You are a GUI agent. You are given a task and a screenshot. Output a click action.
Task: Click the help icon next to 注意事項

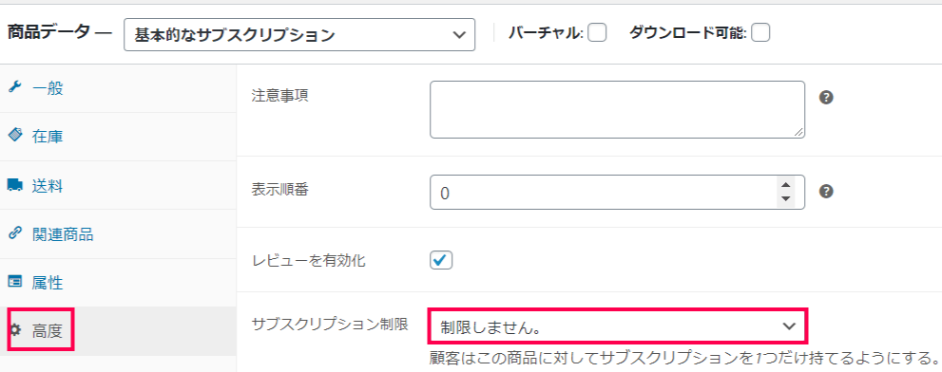pos(826,98)
